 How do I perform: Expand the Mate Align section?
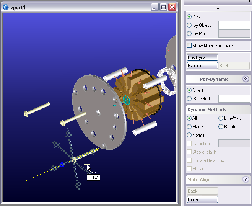point(245,179)
